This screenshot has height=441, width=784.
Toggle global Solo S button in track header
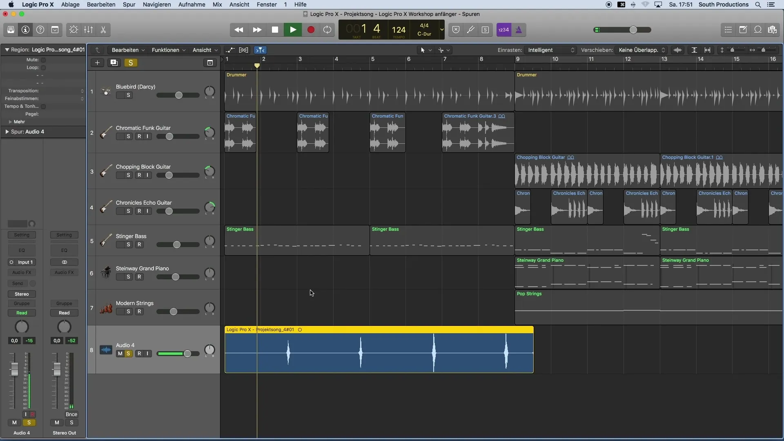[x=131, y=63]
